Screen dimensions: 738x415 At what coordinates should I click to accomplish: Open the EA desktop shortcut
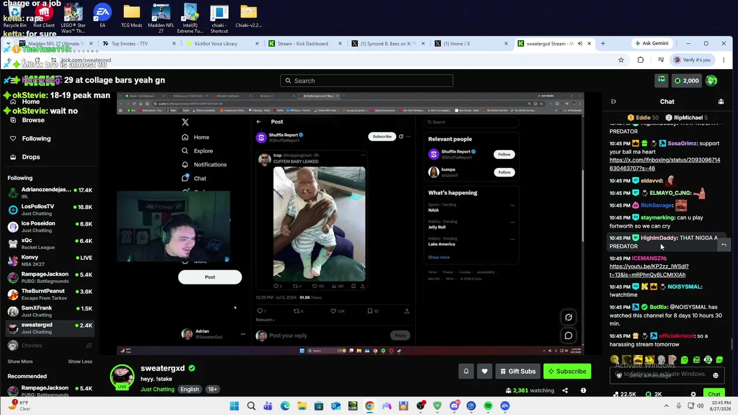pos(102,16)
